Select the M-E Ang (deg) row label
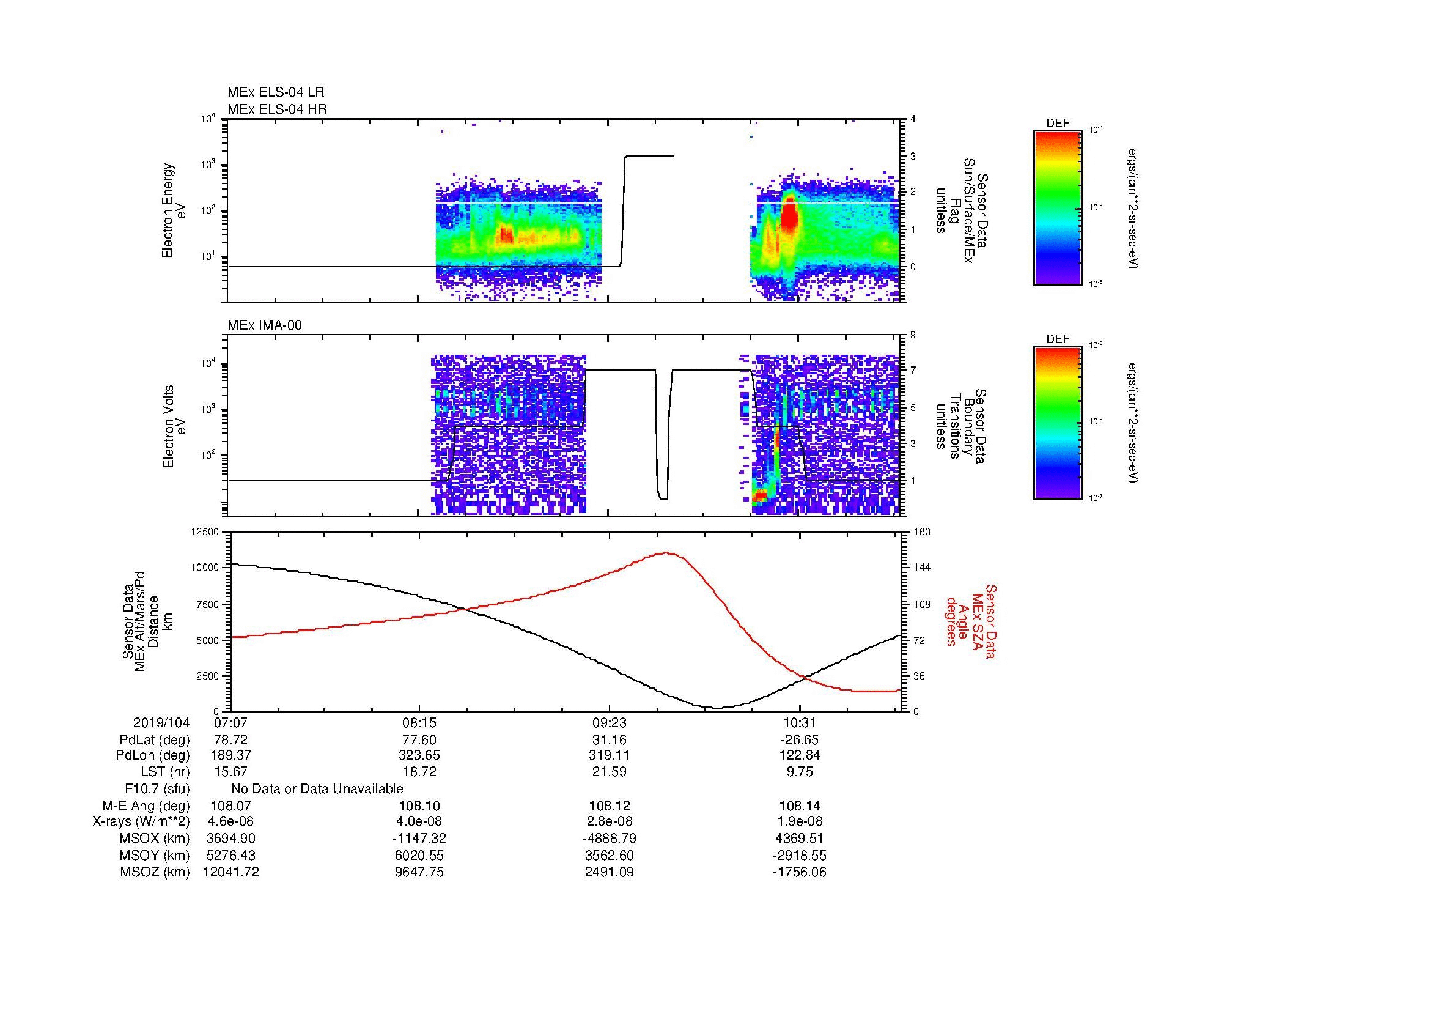1430x1011 pixels. click(146, 805)
